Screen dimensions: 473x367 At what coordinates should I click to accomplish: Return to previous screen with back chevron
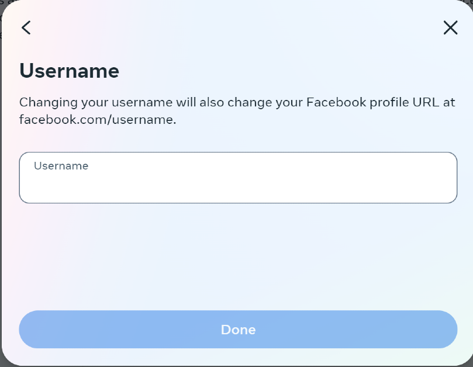[26, 27]
